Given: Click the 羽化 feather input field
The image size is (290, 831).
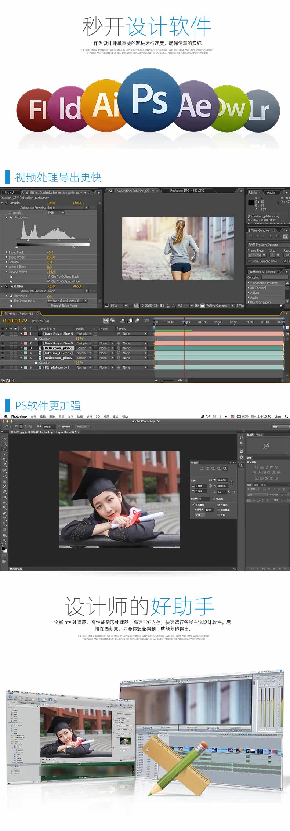Looking at the screenshot, I should pyautogui.click(x=49, y=427).
